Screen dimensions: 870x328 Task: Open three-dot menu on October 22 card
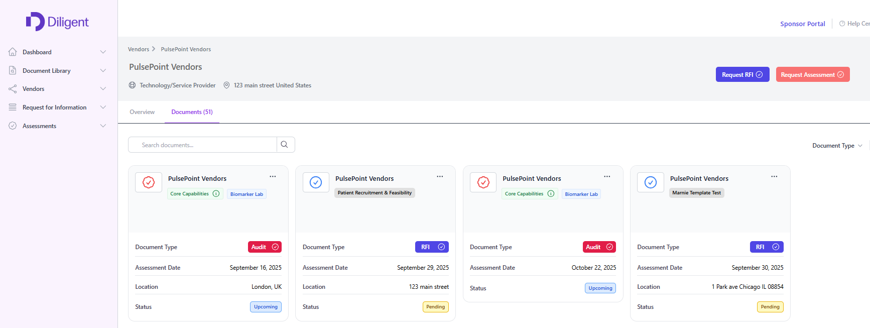pyautogui.click(x=607, y=176)
